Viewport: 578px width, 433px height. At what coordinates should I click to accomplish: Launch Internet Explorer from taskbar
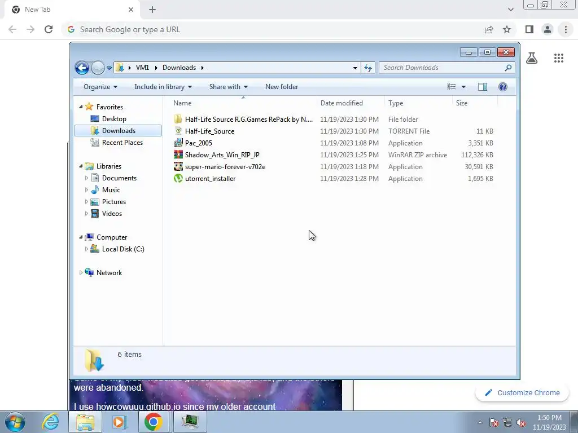click(x=50, y=422)
